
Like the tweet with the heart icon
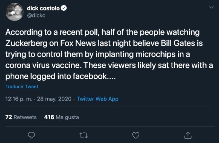[136, 135]
